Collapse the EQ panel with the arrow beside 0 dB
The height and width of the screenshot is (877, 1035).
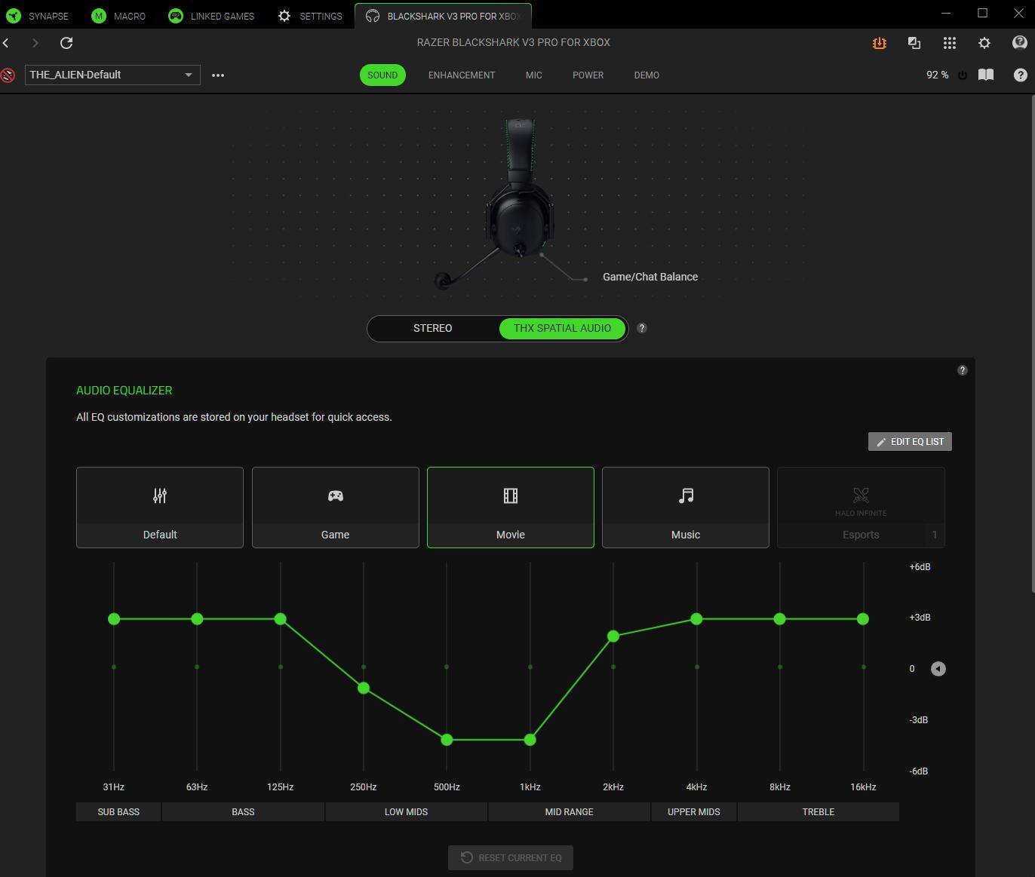[x=938, y=669]
